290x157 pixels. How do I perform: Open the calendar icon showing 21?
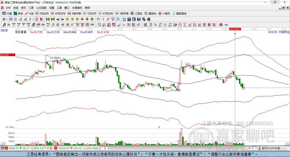[124, 19]
